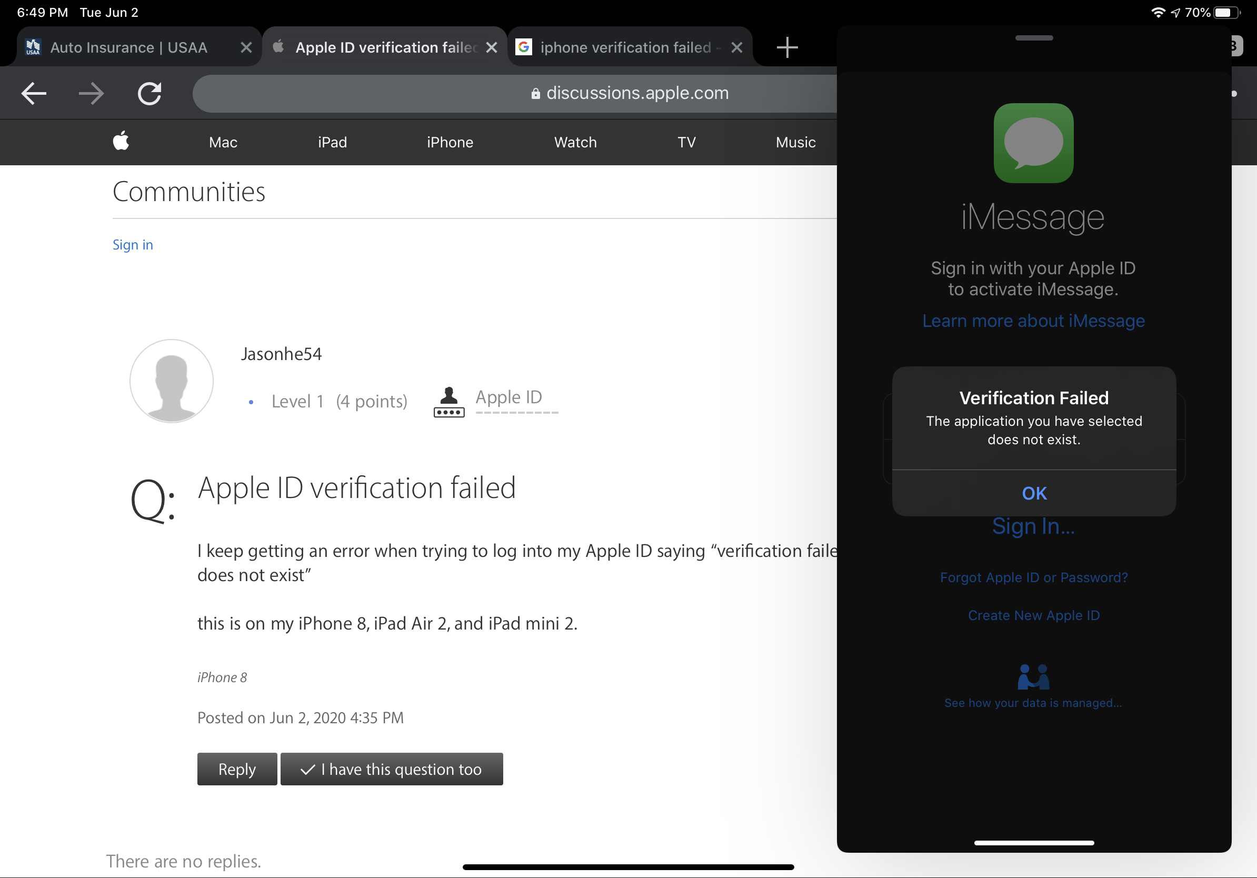Close the Google search tab
Viewport: 1257px width, 878px height.
[x=737, y=47]
